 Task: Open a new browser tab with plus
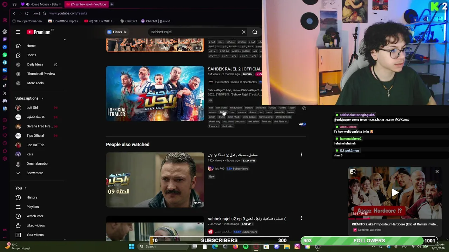click(x=112, y=4)
